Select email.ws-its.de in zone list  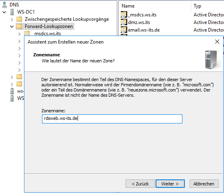click(144, 30)
